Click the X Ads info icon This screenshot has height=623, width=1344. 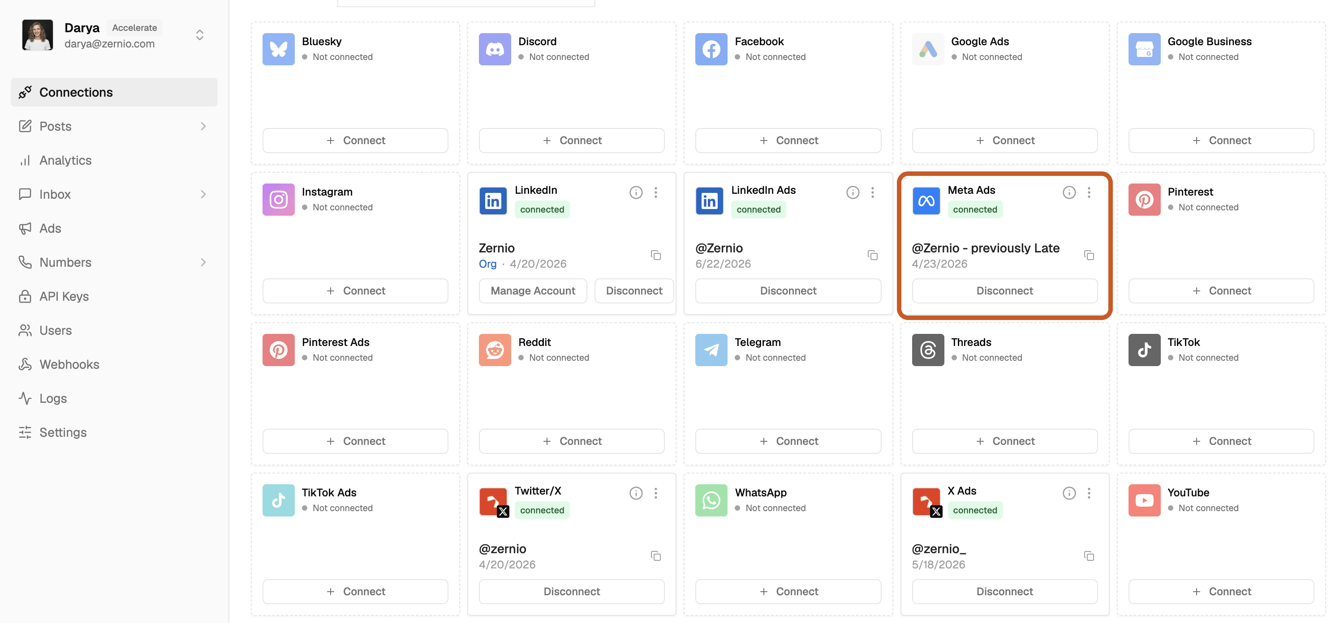(x=1068, y=493)
